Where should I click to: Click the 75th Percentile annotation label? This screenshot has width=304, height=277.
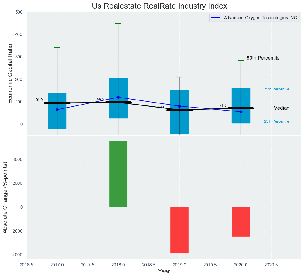click(277, 89)
